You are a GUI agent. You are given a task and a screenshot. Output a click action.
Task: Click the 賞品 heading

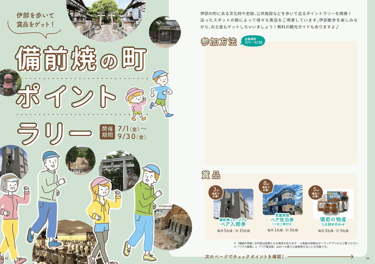pos(211,175)
